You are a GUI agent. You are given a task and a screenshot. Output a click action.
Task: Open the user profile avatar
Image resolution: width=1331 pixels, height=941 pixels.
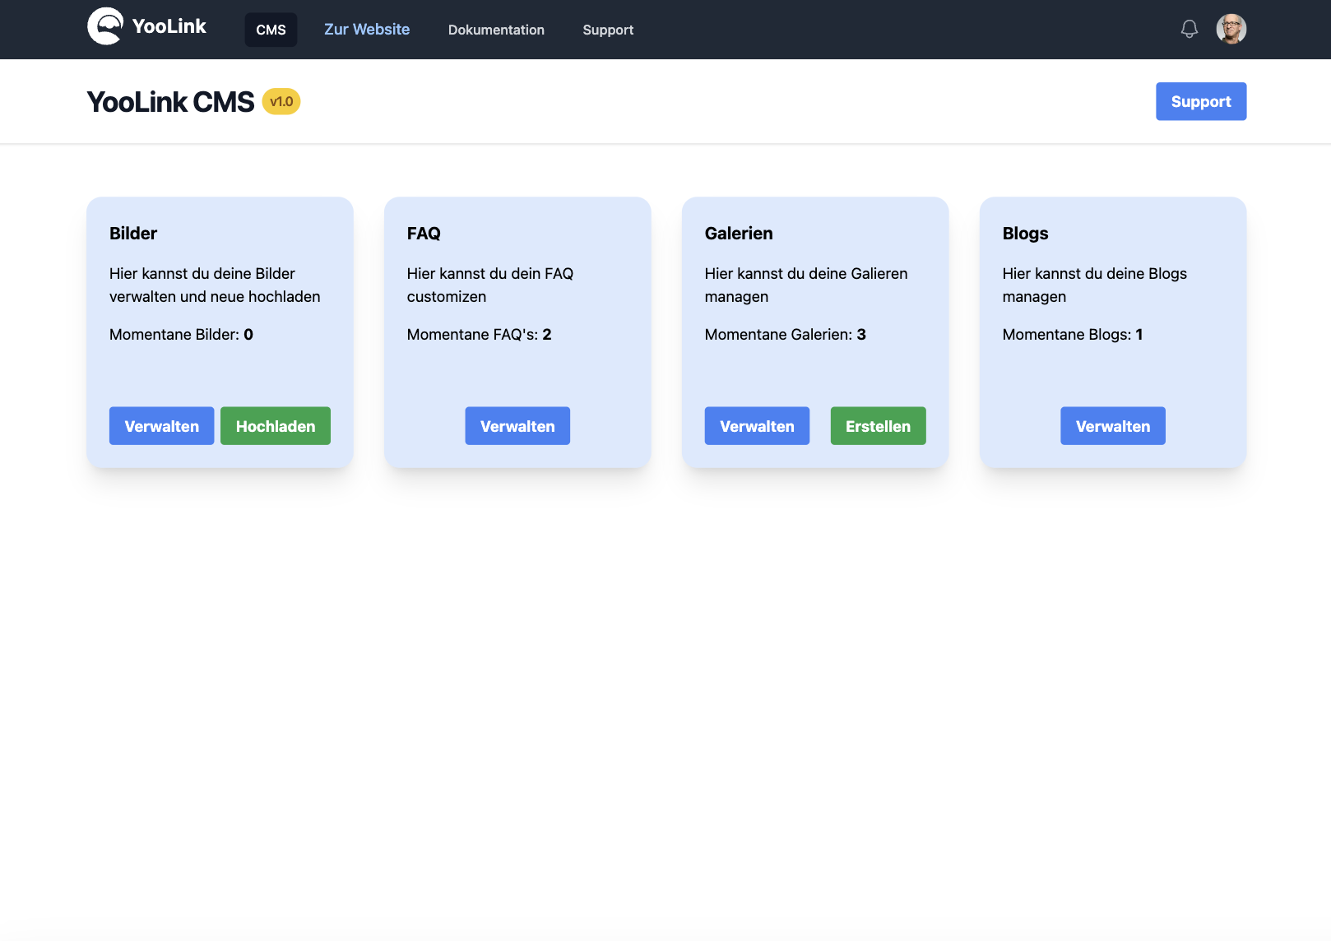click(x=1231, y=28)
